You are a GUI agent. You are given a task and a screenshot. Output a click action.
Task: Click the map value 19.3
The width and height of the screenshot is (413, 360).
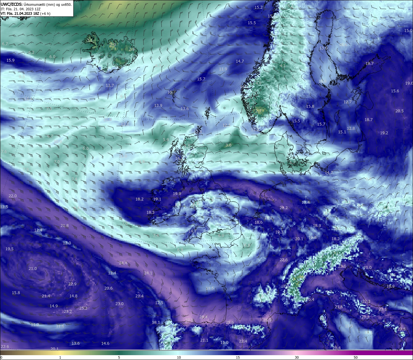[x=279, y=232]
